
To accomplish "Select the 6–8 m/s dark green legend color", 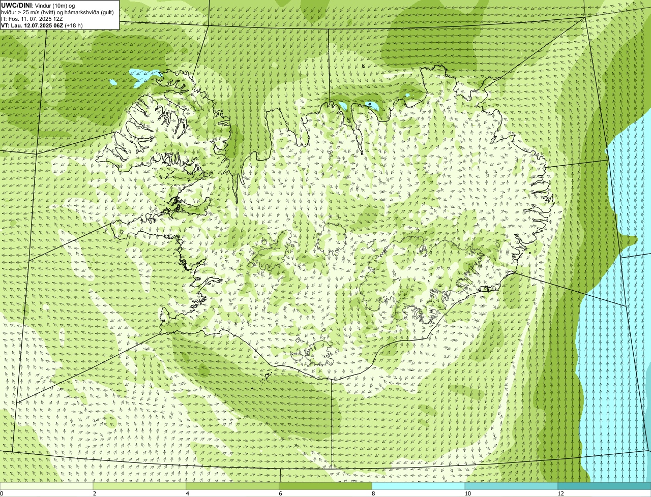I will [325, 486].
